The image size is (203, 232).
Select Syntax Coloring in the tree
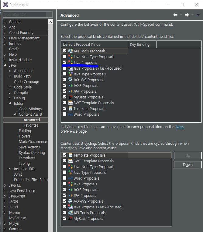click(x=32, y=153)
